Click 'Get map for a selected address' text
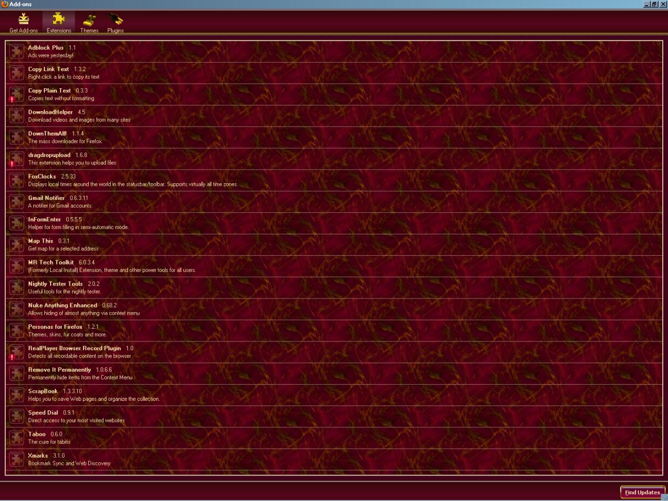 [63, 248]
